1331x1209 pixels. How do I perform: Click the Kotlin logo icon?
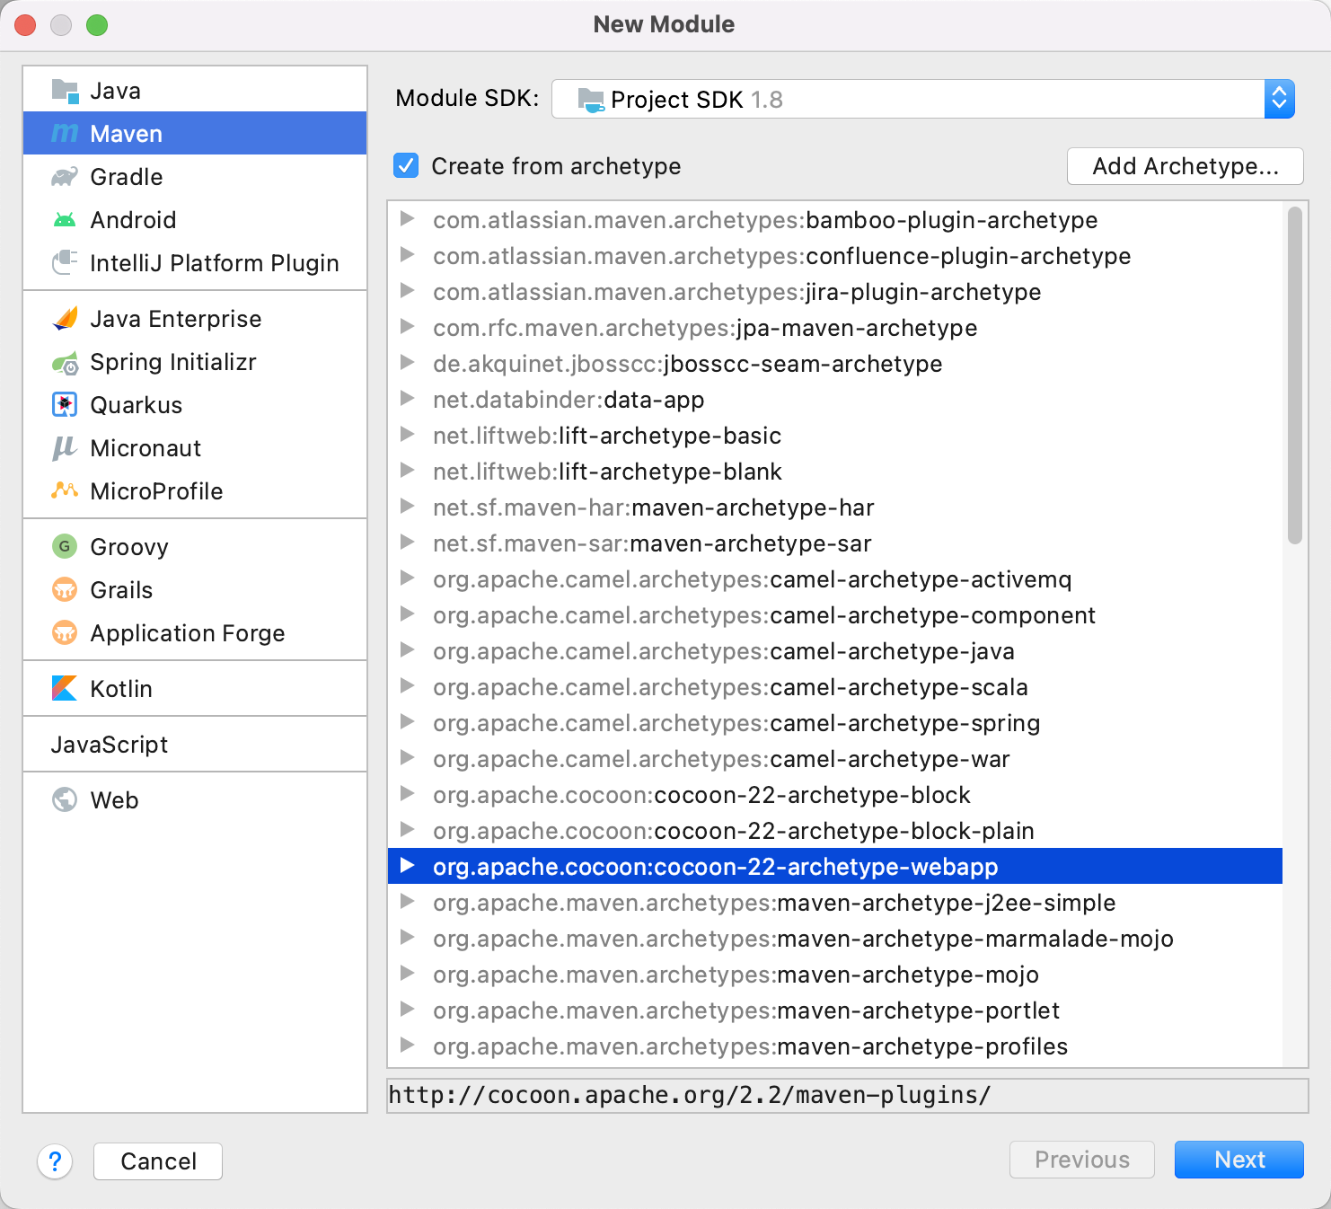click(x=65, y=689)
